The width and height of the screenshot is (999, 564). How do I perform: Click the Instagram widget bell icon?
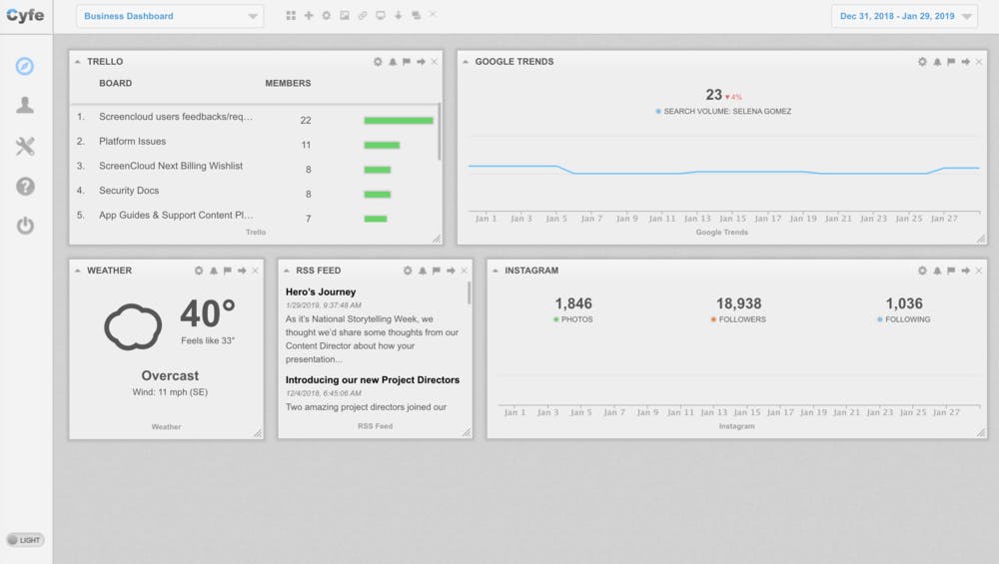coord(937,271)
